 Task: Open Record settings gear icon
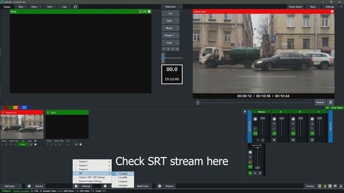coord(29,186)
